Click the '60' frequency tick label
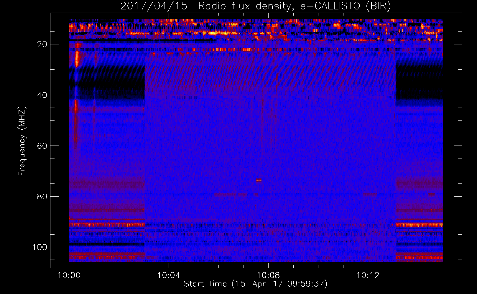The height and width of the screenshot is (294, 477). click(42, 146)
